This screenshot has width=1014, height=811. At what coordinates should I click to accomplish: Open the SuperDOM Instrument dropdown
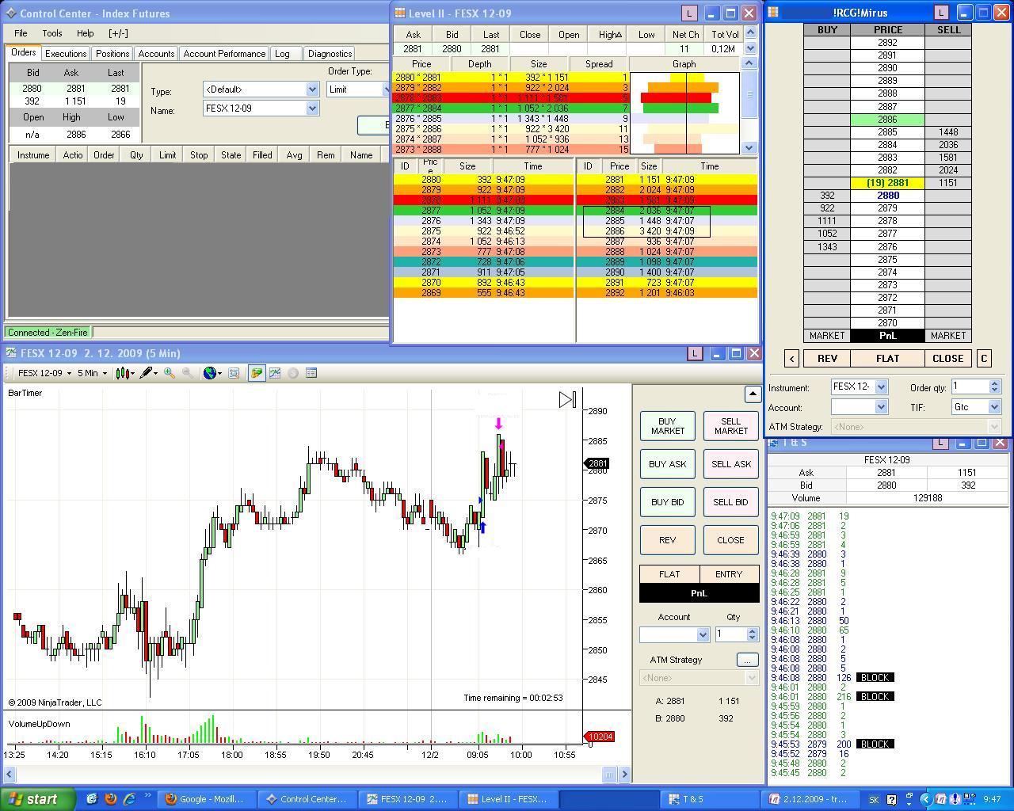click(x=881, y=387)
